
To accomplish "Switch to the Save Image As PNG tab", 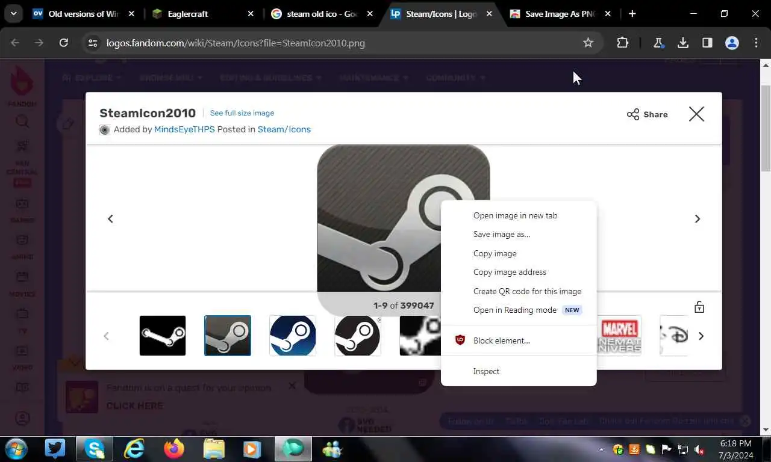I will tap(561, 13).
